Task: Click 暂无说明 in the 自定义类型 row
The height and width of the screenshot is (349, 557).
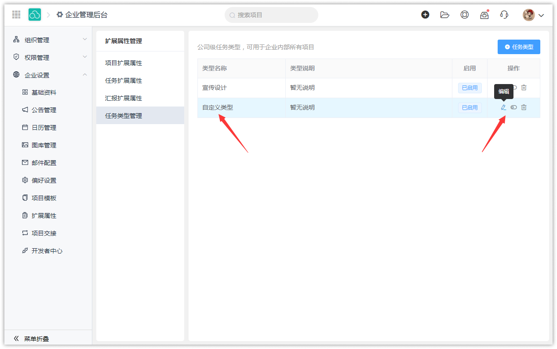Action: (x=302, y=107)
